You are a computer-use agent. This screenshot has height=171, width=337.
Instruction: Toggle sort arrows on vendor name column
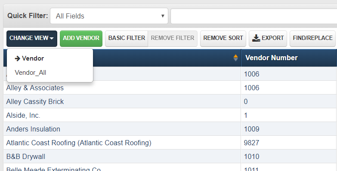tap(235, 58)
